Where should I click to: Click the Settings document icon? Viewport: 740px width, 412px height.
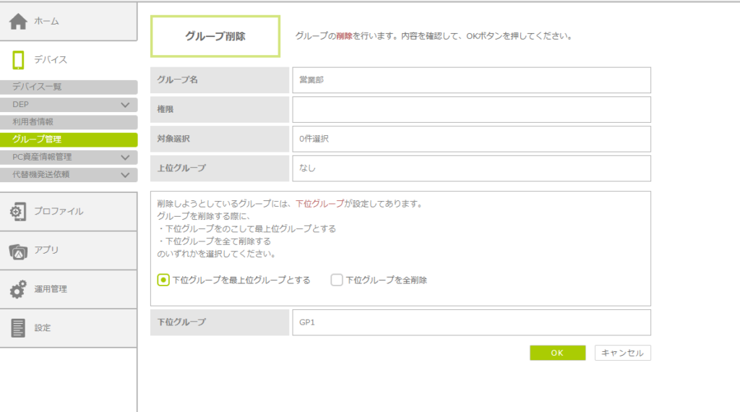[x=18, y=328]
